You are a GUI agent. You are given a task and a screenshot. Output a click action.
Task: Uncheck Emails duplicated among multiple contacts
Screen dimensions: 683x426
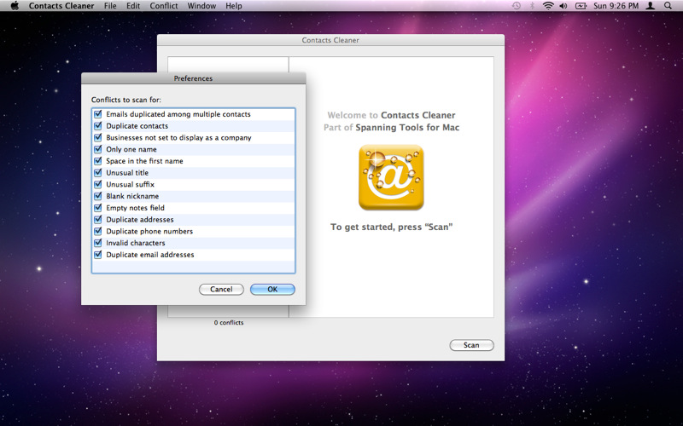[97, 114]
